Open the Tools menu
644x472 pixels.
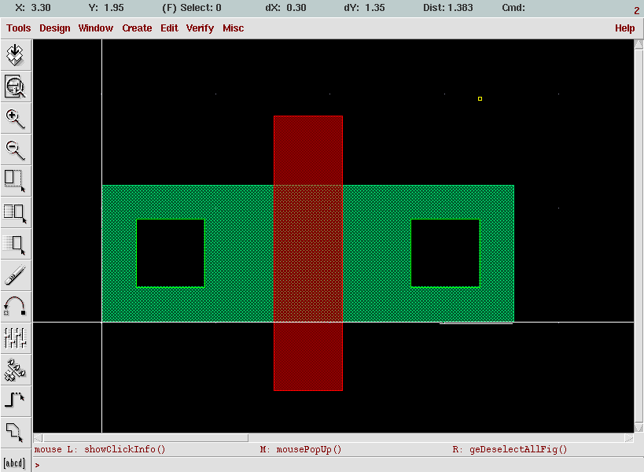click(x=19, y=28)
